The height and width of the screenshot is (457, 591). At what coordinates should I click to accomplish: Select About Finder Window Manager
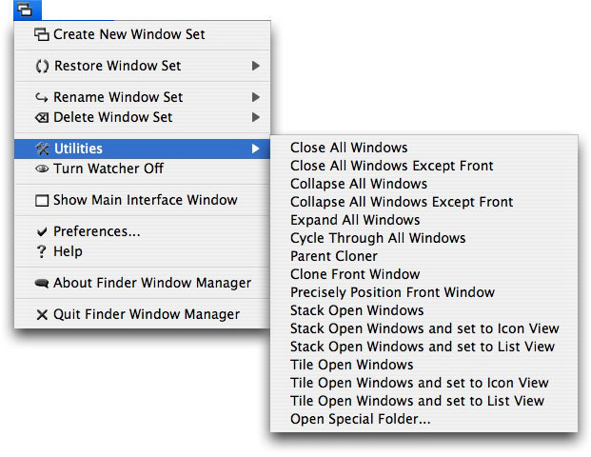pos(143,283)
